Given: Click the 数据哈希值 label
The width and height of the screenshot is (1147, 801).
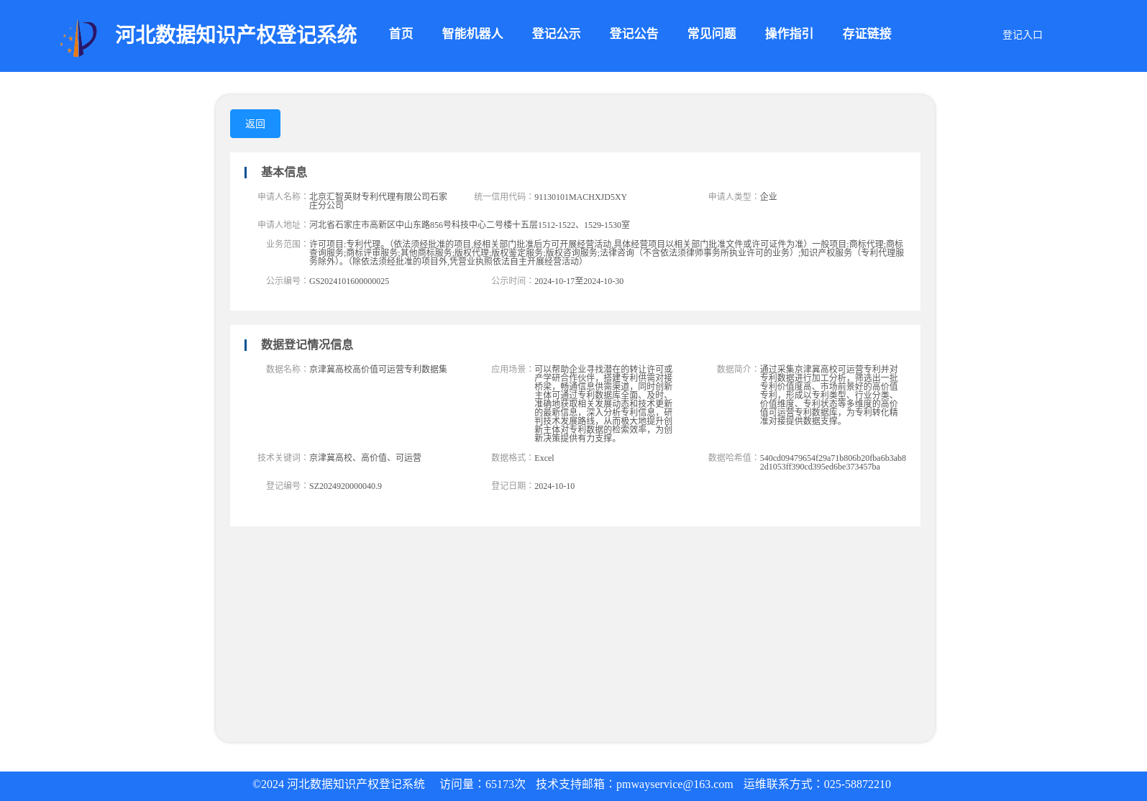Looking at the screenshot, I should (x=734, y=458).
